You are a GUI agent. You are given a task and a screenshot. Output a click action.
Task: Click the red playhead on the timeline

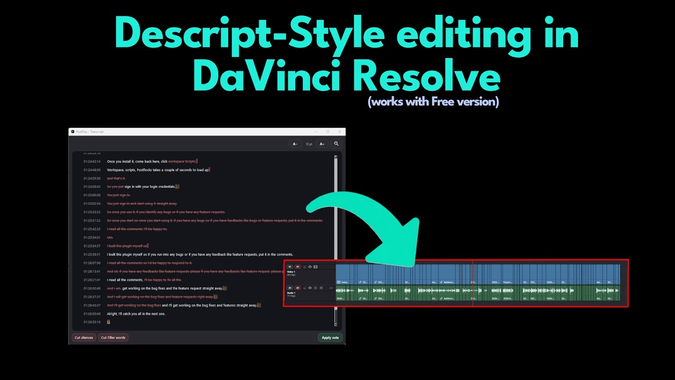point(472,282)
